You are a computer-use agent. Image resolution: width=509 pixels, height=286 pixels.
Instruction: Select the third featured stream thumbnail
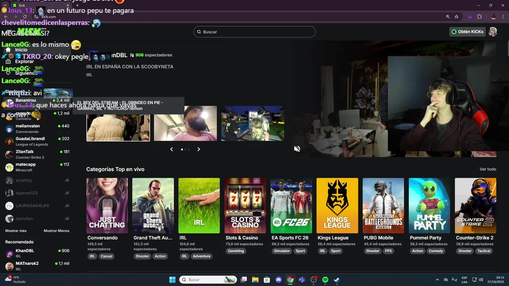click(x=253, y=123)
